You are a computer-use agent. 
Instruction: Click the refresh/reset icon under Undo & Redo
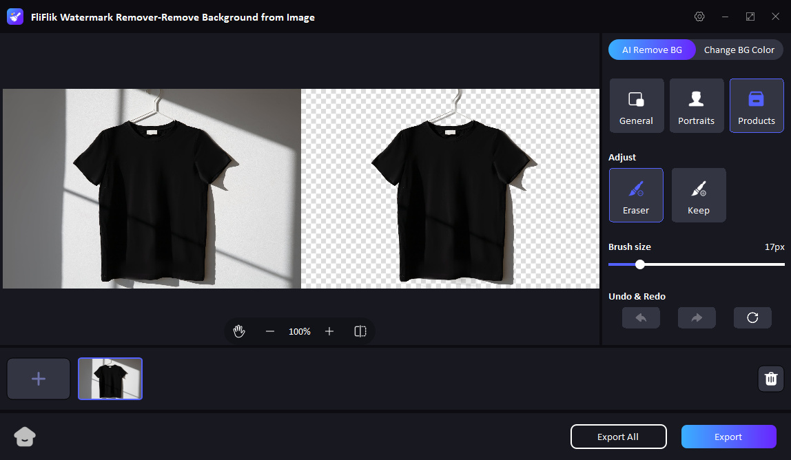(x=752, y=317)
